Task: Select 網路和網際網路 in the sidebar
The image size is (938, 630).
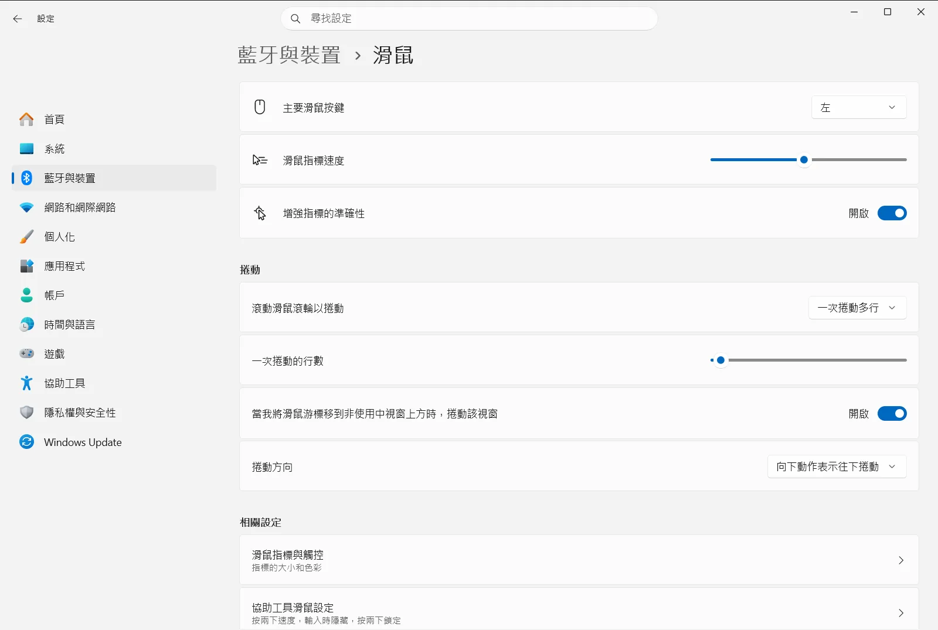Action: (x=114, y=207)
